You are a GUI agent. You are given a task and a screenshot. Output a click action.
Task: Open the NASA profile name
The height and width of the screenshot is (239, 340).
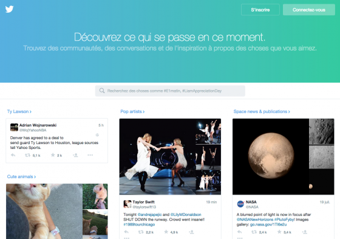(x=251, y=202)
